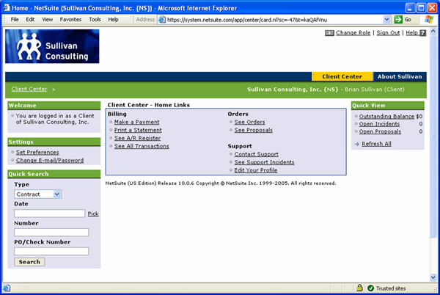Click the Change Role icon
Screen dimensions: 440x295
tap(329, 33)
